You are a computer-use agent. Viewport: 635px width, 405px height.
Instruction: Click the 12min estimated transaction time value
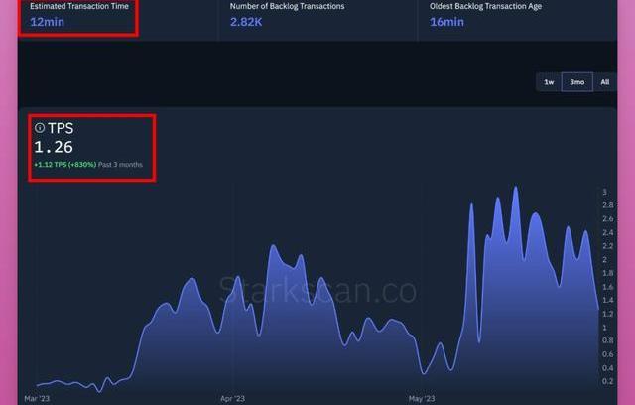[x=50, y=21]
